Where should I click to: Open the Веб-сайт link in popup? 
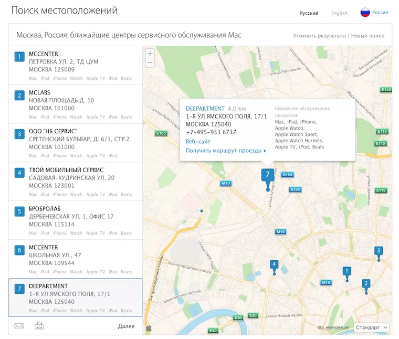pos(198,142)
